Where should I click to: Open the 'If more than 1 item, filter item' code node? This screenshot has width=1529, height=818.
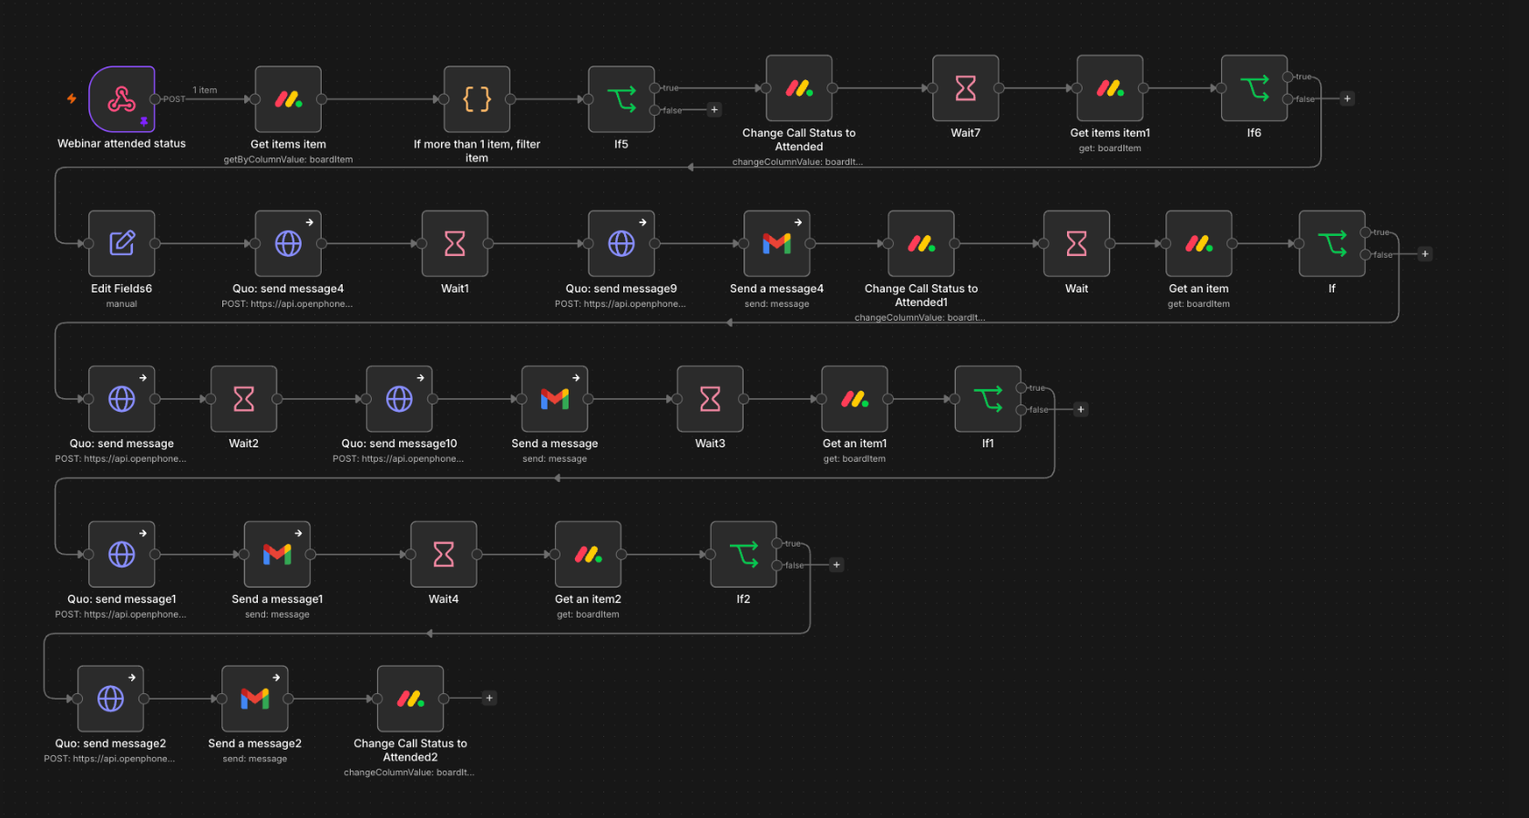[x=477, y=99]
